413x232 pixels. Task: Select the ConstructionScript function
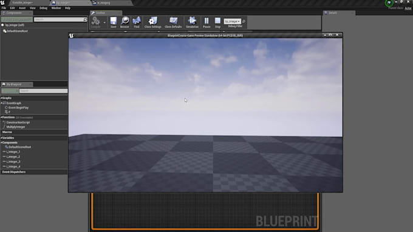[x=18, y=122]
